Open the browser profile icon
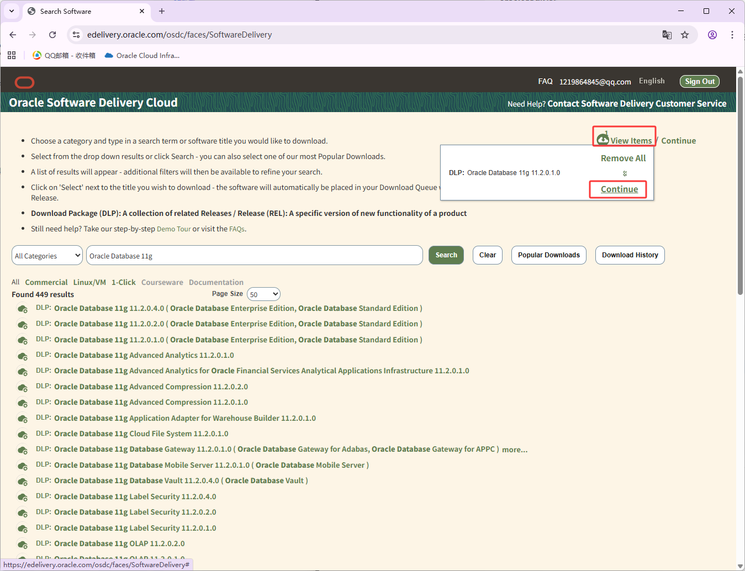The height and width of the screenshot is (571, 745). pos(712,35)
